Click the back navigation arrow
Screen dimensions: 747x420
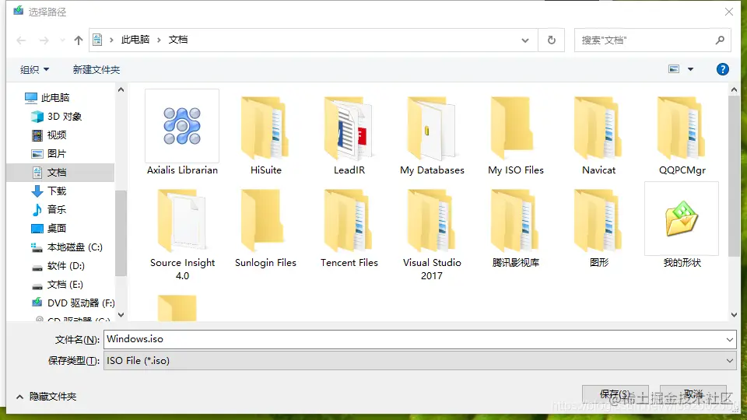(21, 40)
